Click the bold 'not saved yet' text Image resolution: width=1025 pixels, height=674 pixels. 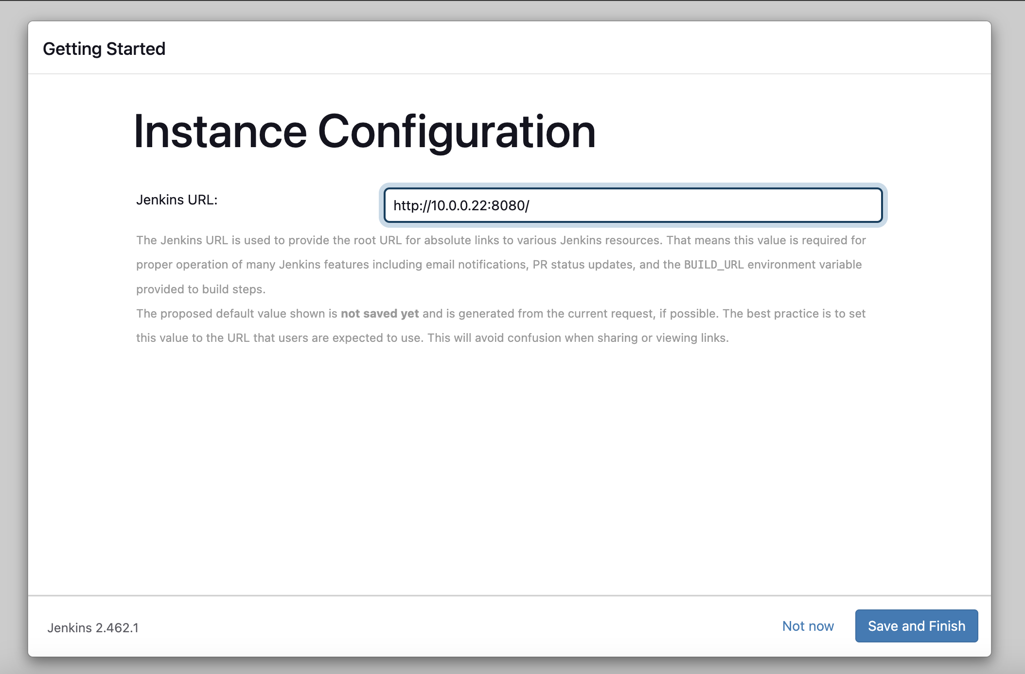point(379,314)
